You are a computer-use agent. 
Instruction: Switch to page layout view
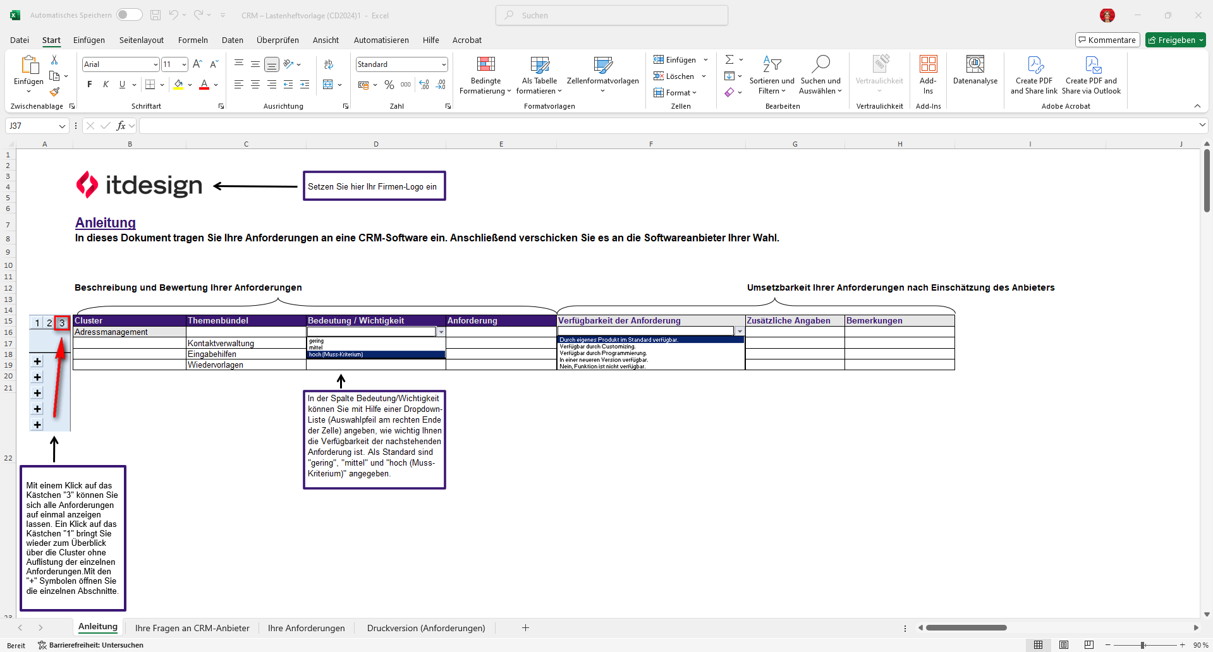tap(1064, 645)
